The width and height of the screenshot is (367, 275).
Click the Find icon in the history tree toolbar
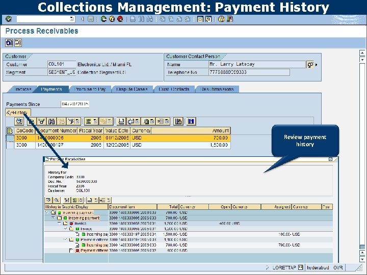[67, 200]
